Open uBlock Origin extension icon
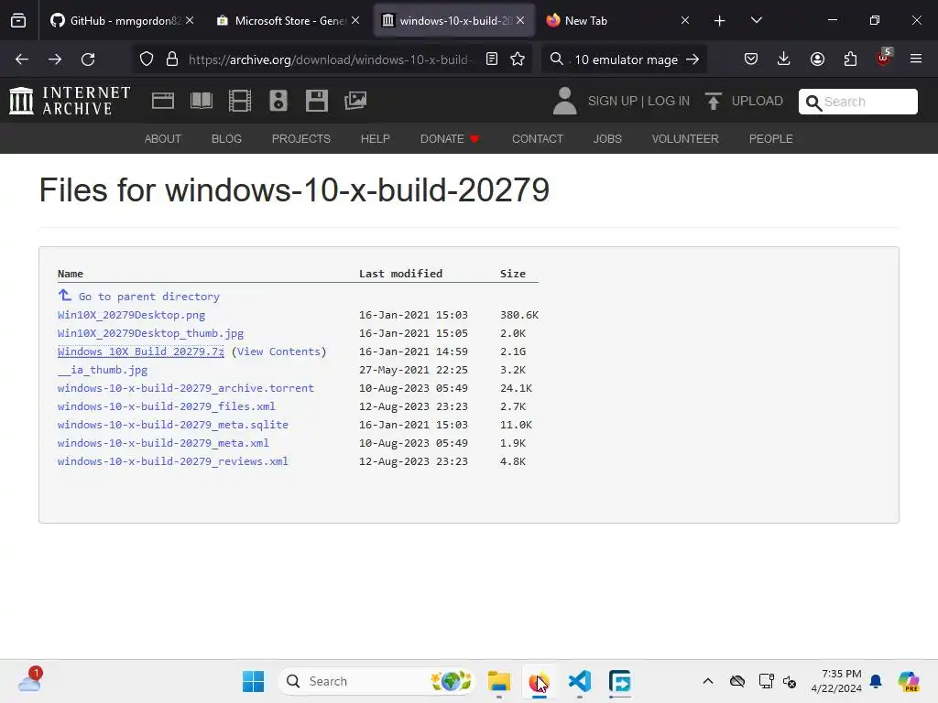Image resolution: width=938 pixels, height=703 pixels. click(x=884, y=58)
